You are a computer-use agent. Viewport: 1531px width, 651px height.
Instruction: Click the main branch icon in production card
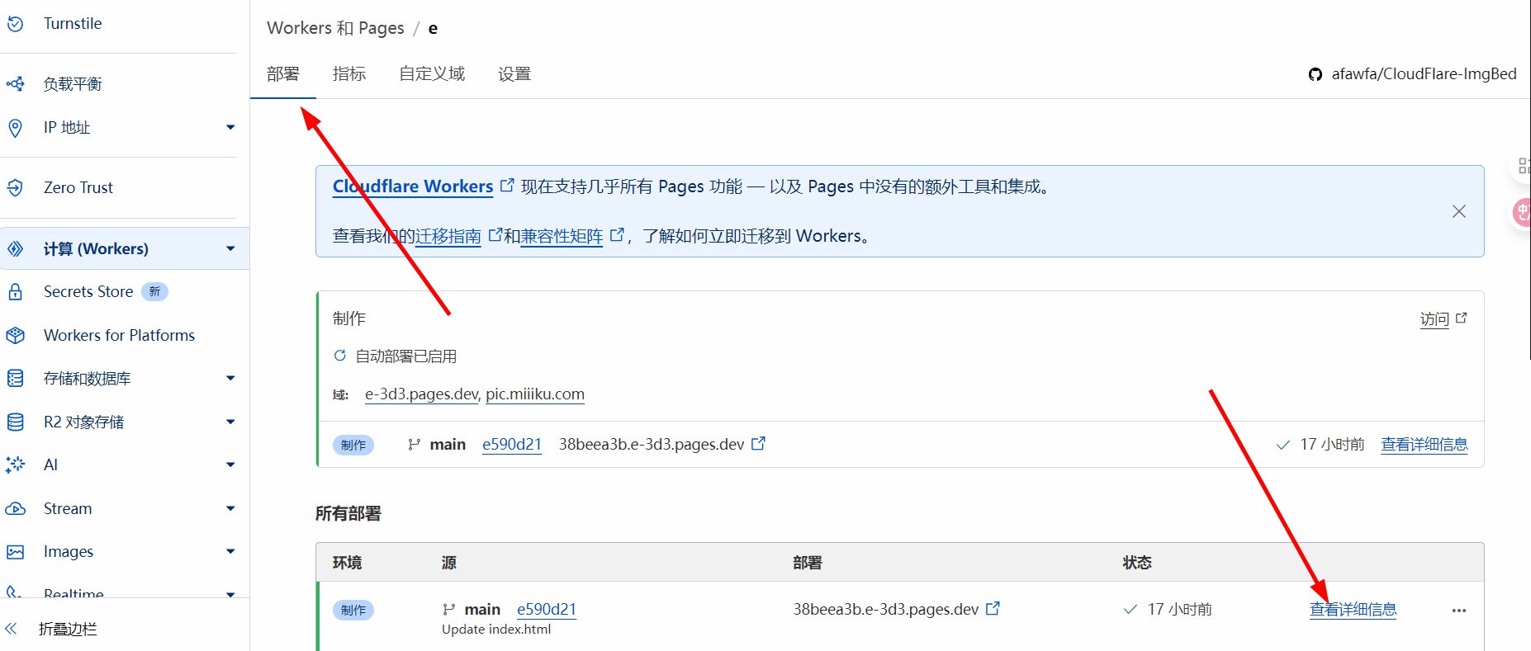pos(414,444)
